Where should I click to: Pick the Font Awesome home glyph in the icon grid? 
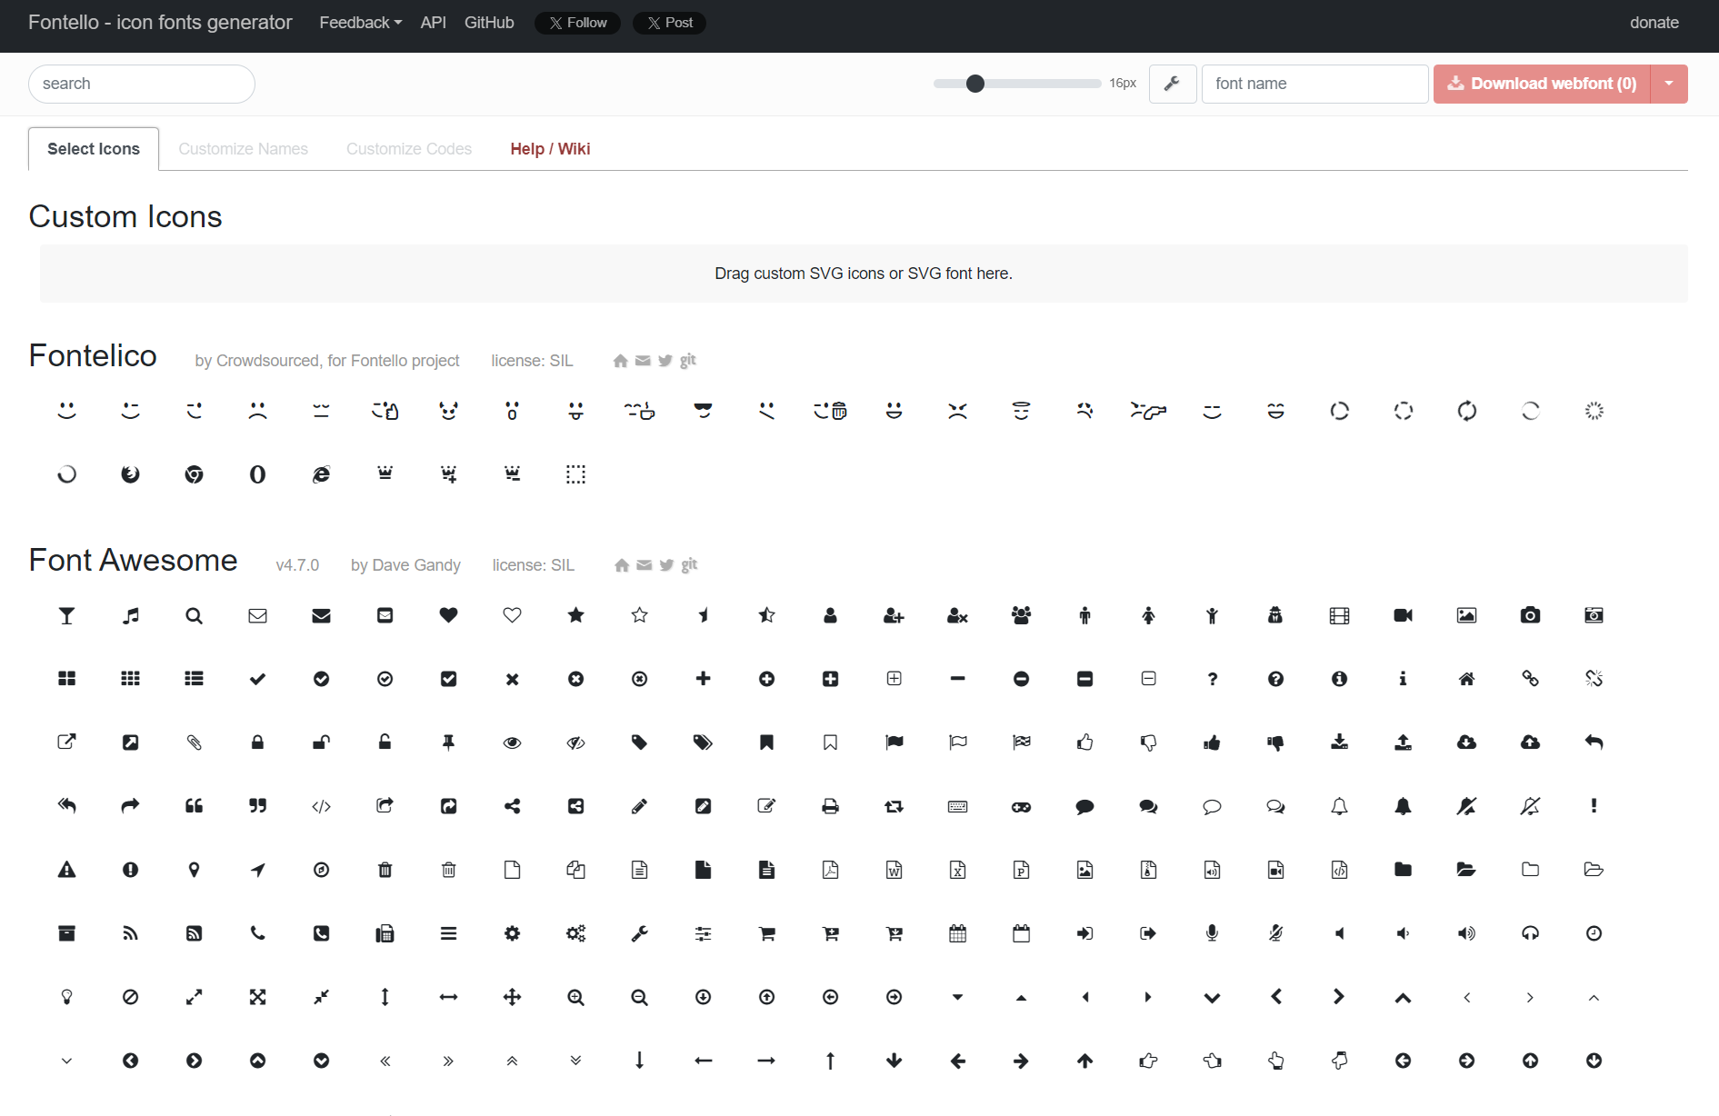[1467, 679]
